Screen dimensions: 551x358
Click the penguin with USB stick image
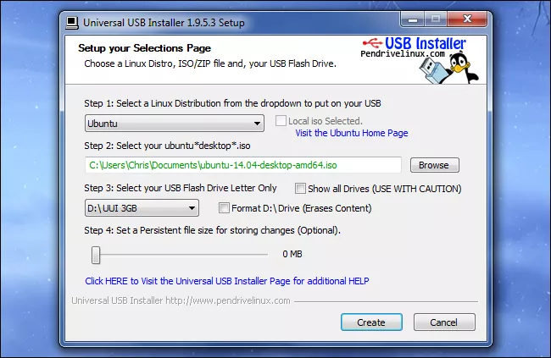[448, 69]
